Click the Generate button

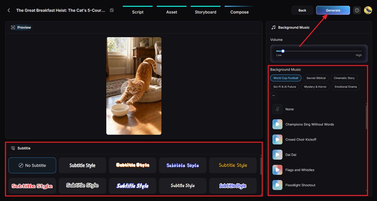(333, 10)
